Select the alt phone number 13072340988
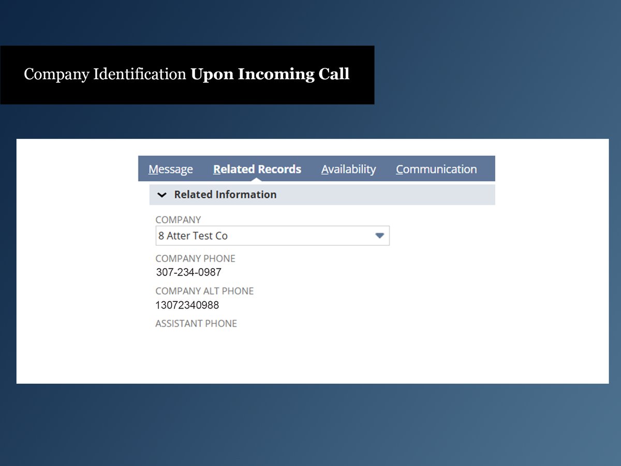 (187, 305)
